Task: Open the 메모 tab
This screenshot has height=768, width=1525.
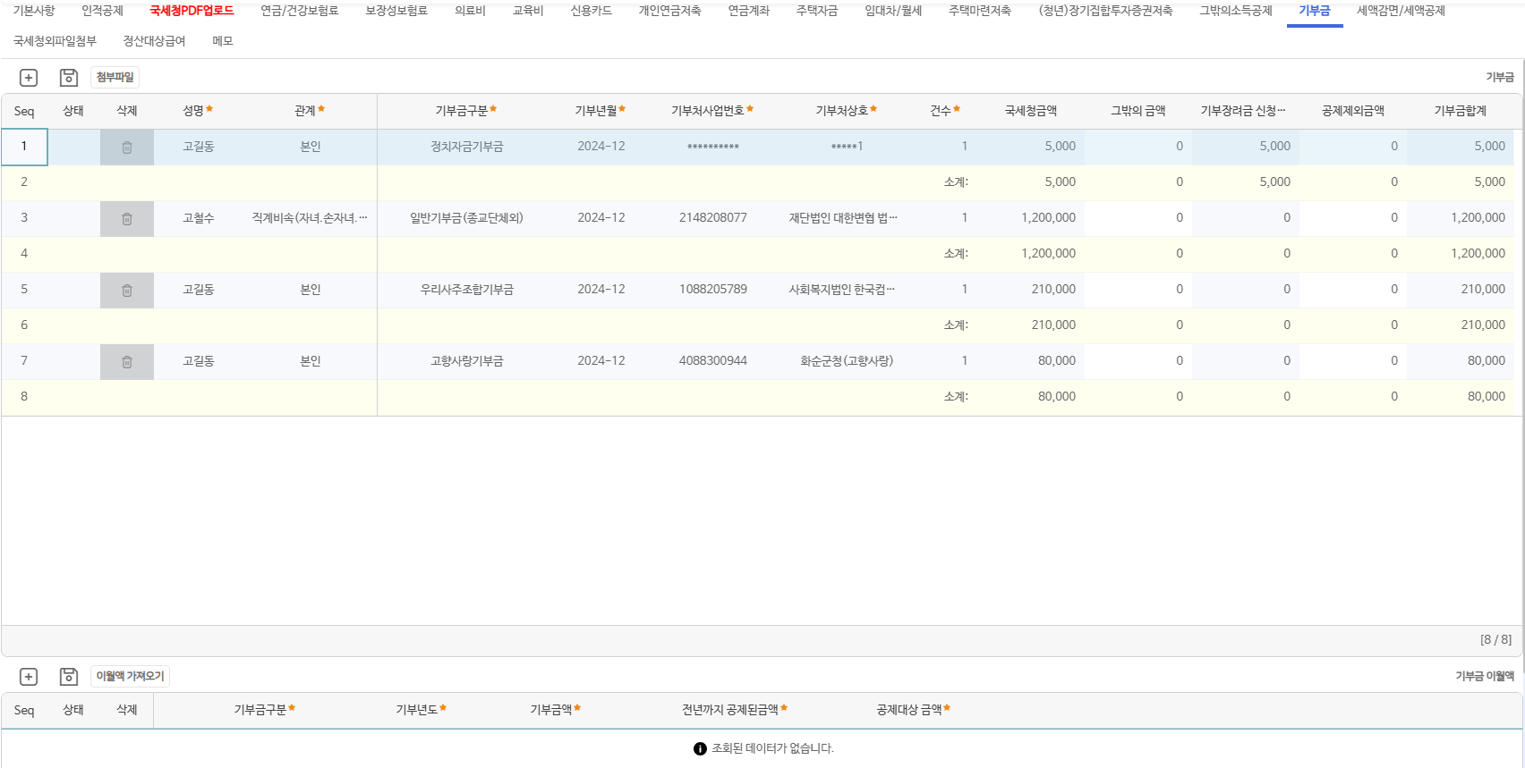Action: point(223,41)
